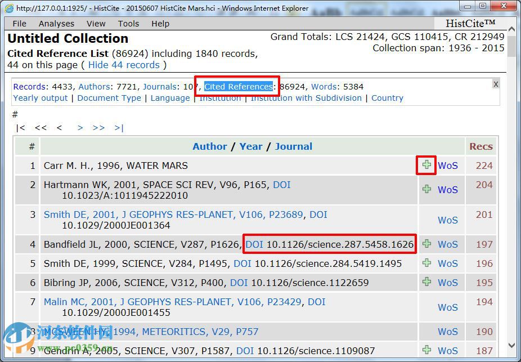Open WoS link for Bibring JP row
Image resolution: width=521 pixels, height=362 pixels.
tap(447, 283)
